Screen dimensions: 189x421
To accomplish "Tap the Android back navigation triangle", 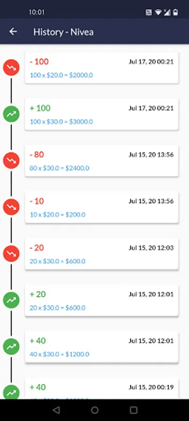I will click(x=56, y=410).
